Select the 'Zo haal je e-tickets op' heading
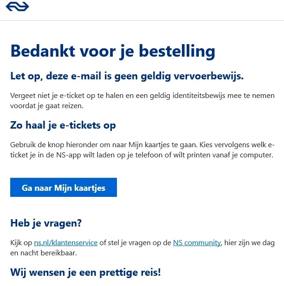Screen dimensions: 284x286 [x=63, y=125]
